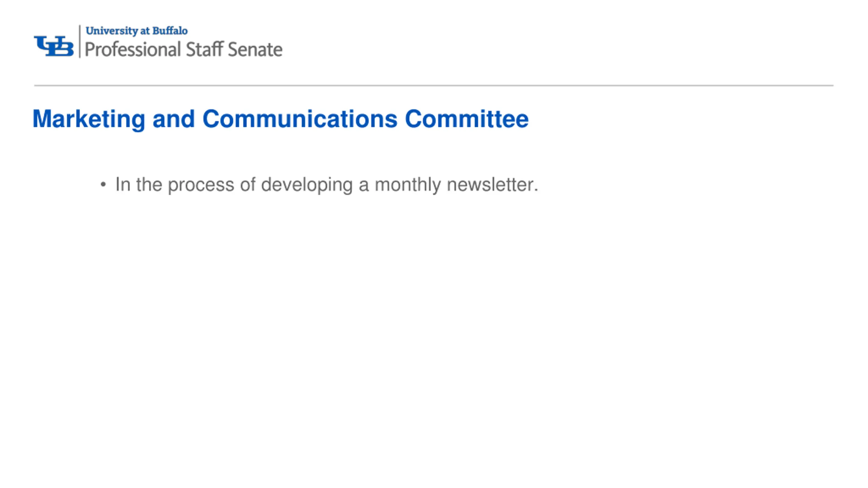Viewport: 868px width, 488px height.
Task: Click the UB interlocking logo icon
Action: (x=54, y=46)
